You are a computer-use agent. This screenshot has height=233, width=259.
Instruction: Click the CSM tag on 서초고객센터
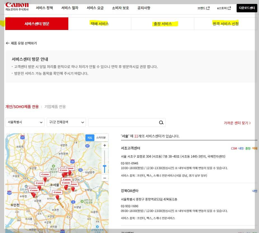pos(234,148)
